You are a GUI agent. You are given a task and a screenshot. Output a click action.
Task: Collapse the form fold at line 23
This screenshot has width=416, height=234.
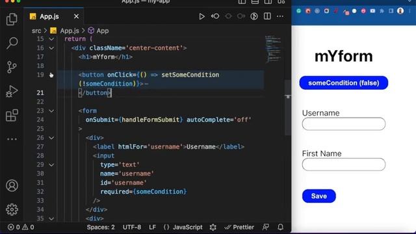[51, 111]
